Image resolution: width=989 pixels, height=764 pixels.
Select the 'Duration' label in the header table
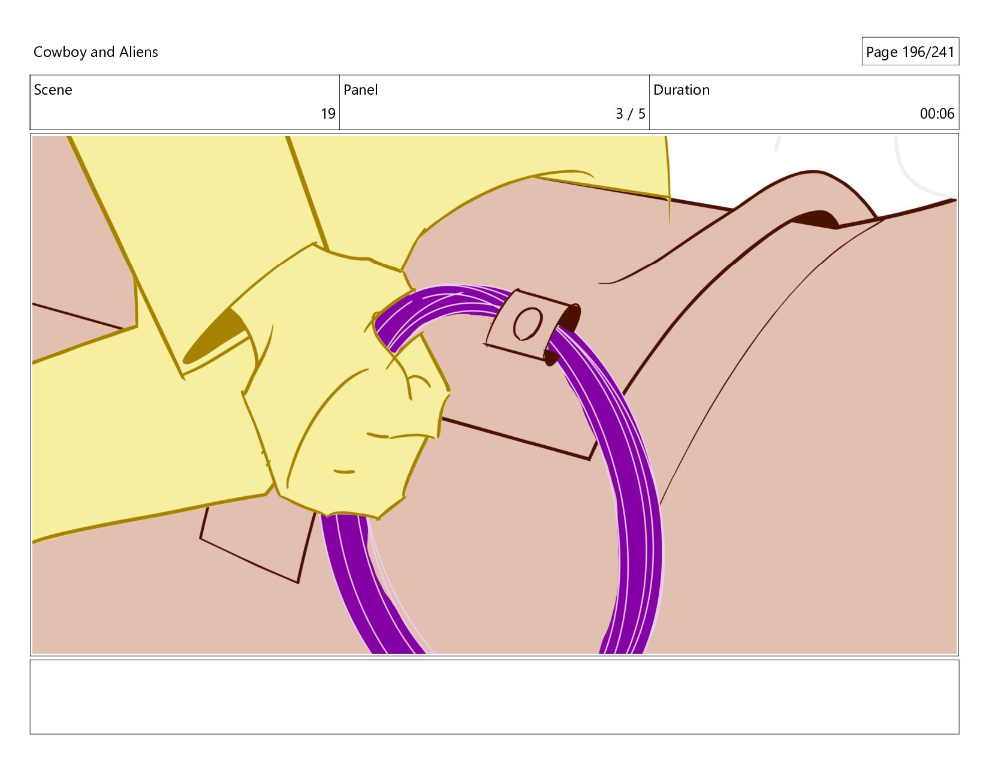click(x=682, y=90)
